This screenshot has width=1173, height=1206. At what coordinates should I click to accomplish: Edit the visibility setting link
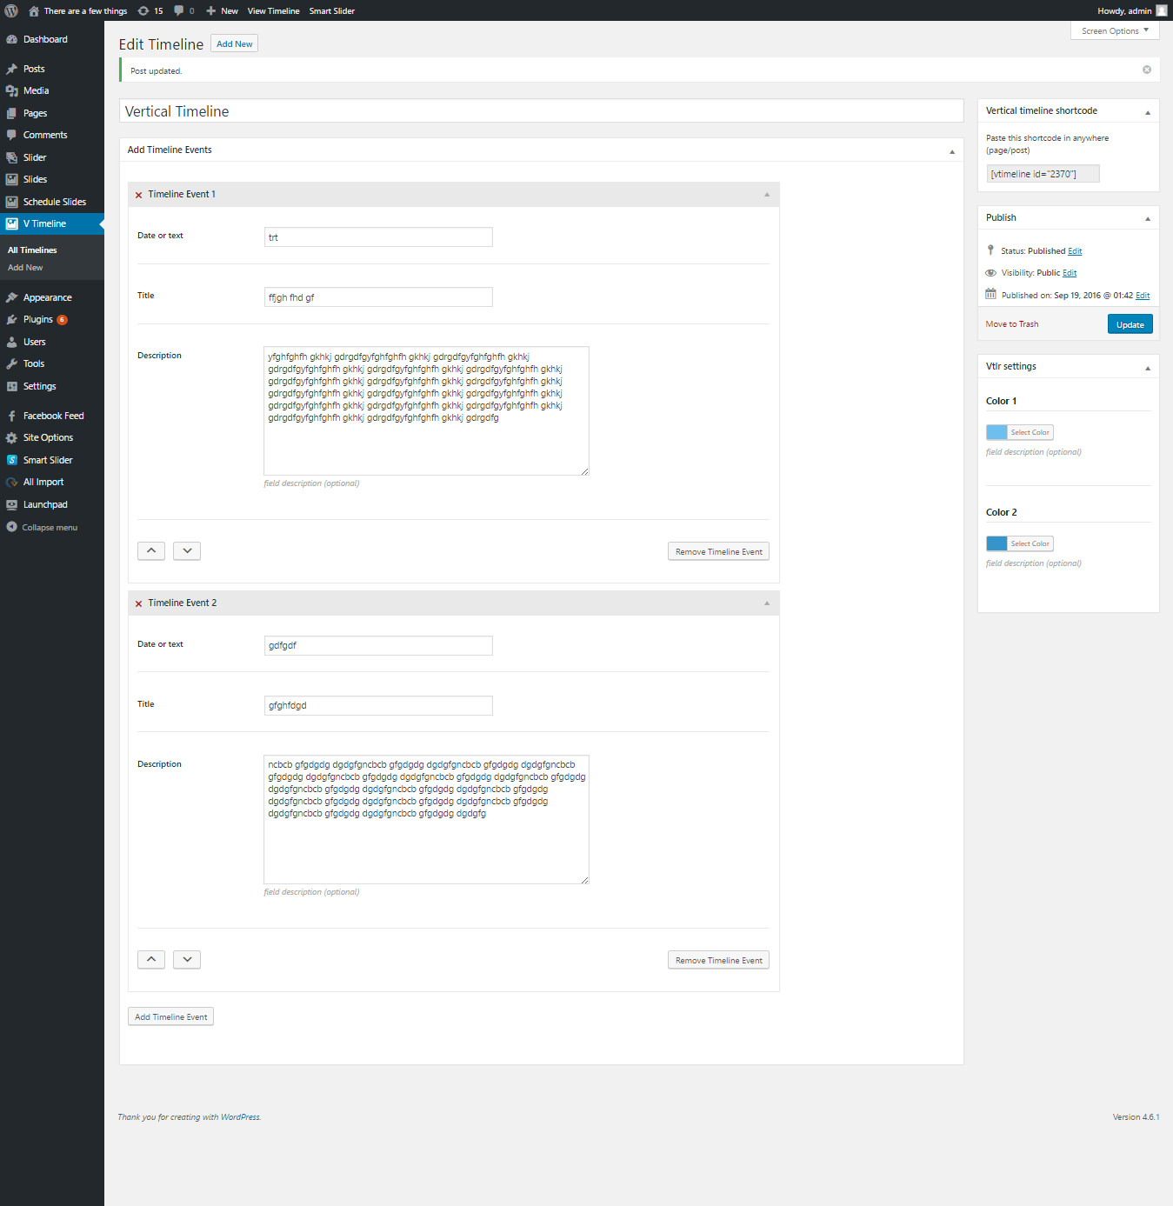1070,273
